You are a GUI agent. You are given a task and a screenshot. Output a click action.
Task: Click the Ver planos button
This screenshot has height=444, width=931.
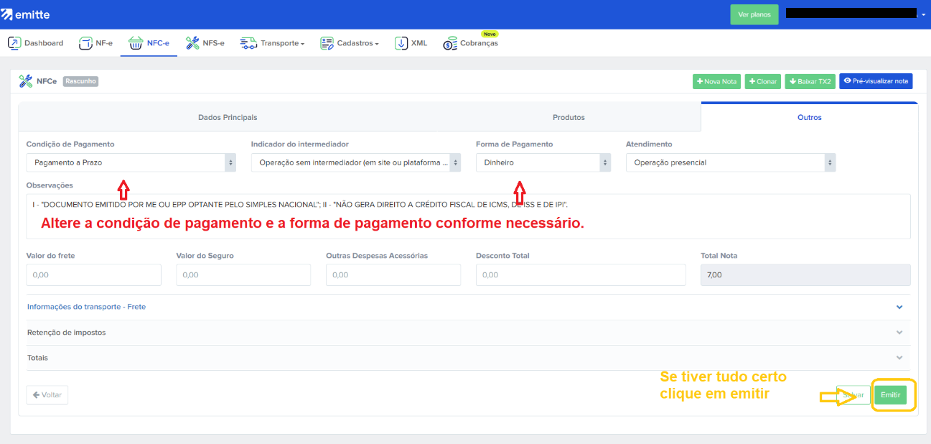click(x=754, y=14)
